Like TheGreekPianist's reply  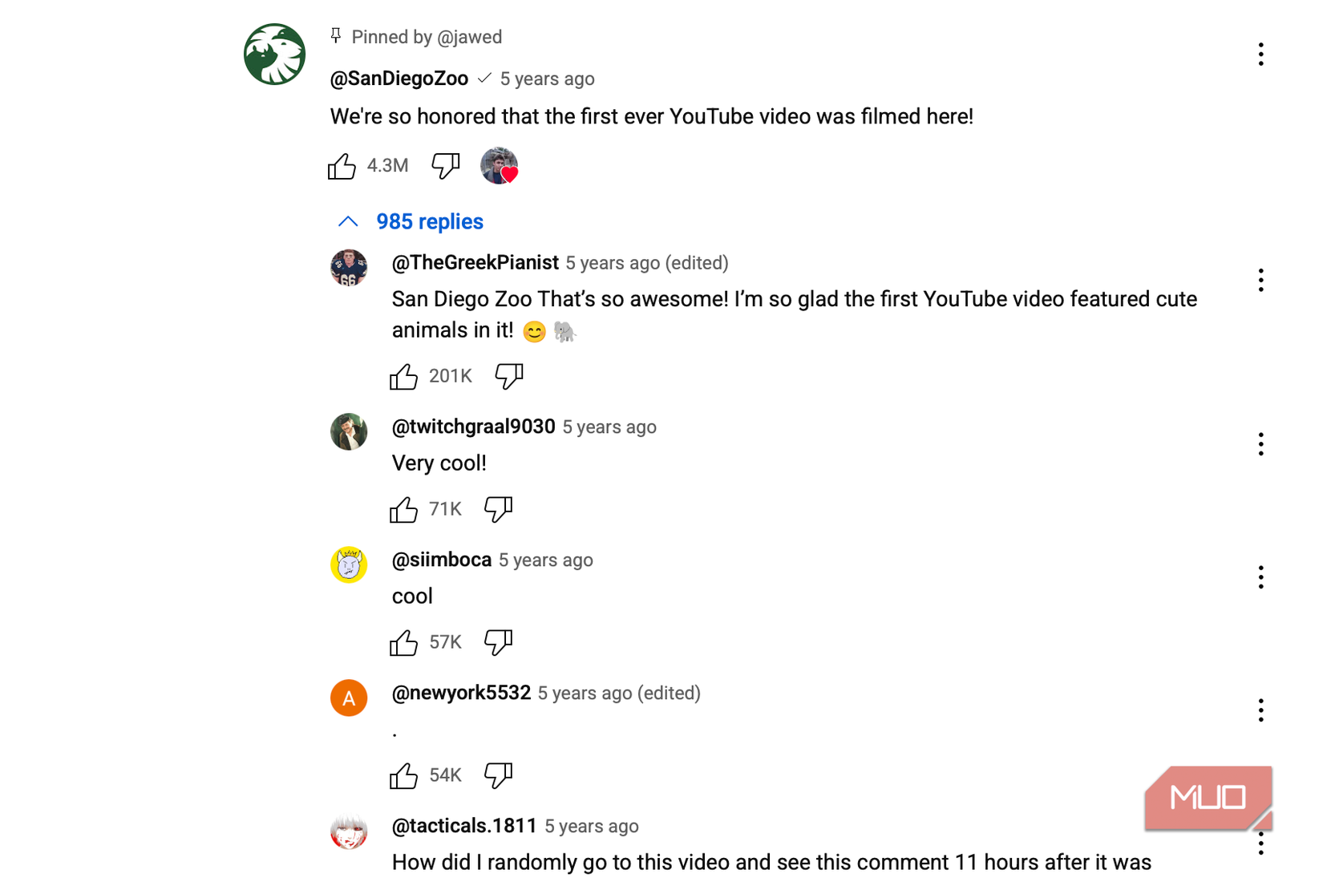403,376
